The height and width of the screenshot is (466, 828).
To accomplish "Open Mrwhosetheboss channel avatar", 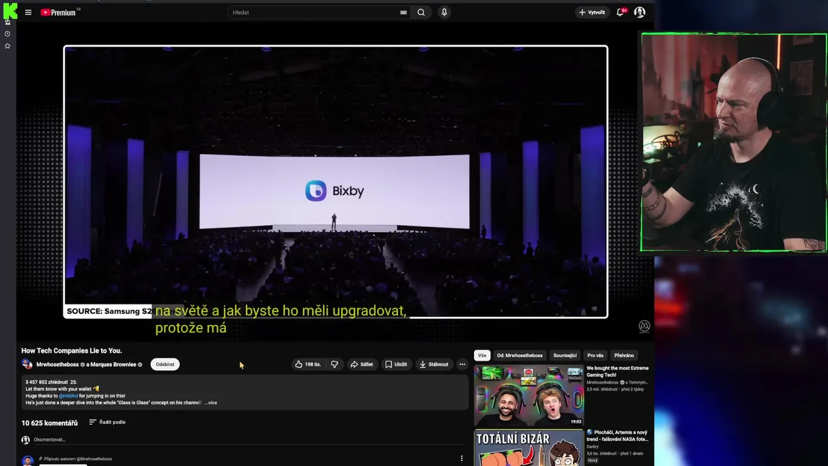I will 27,364.
